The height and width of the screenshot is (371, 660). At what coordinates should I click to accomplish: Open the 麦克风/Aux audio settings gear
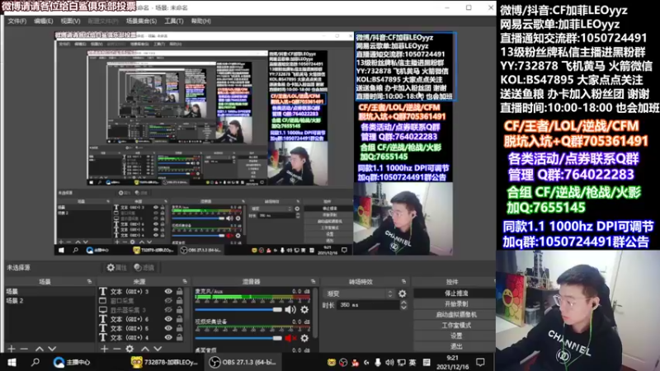304,310
